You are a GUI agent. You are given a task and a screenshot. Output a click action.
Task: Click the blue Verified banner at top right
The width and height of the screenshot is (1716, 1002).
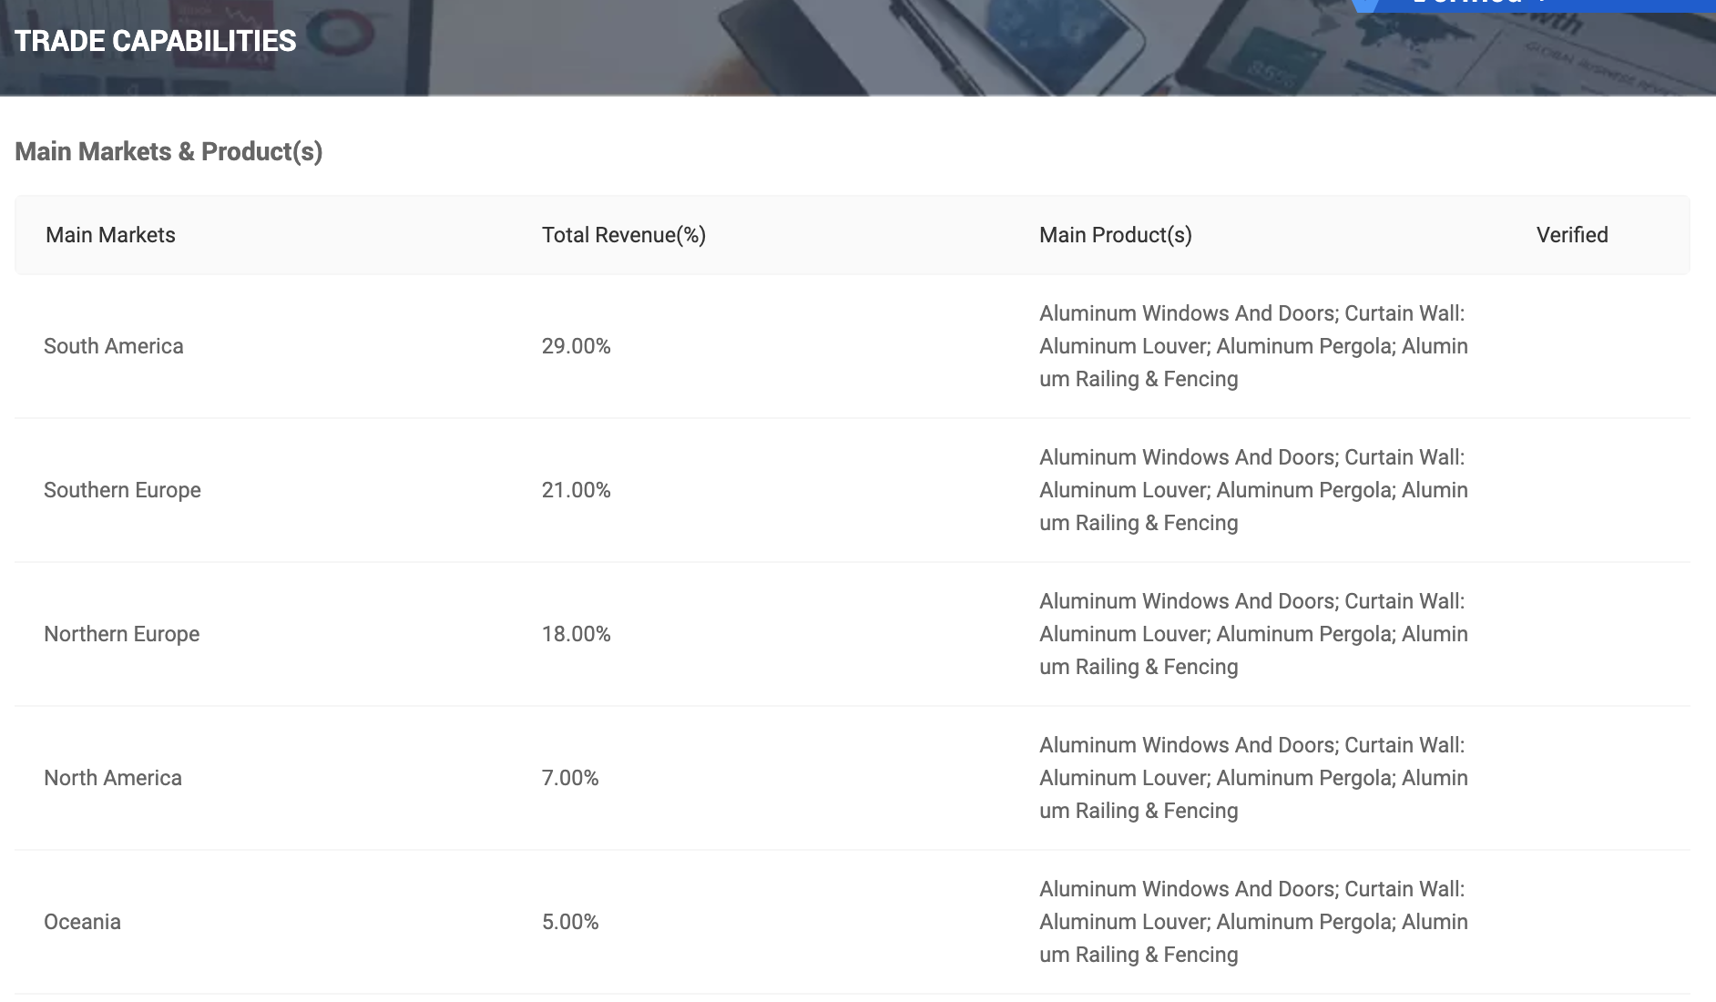(x=1530, y=5)
